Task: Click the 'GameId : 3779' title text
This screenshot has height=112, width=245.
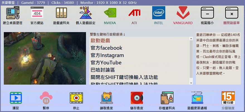Action: pos(33,3)
